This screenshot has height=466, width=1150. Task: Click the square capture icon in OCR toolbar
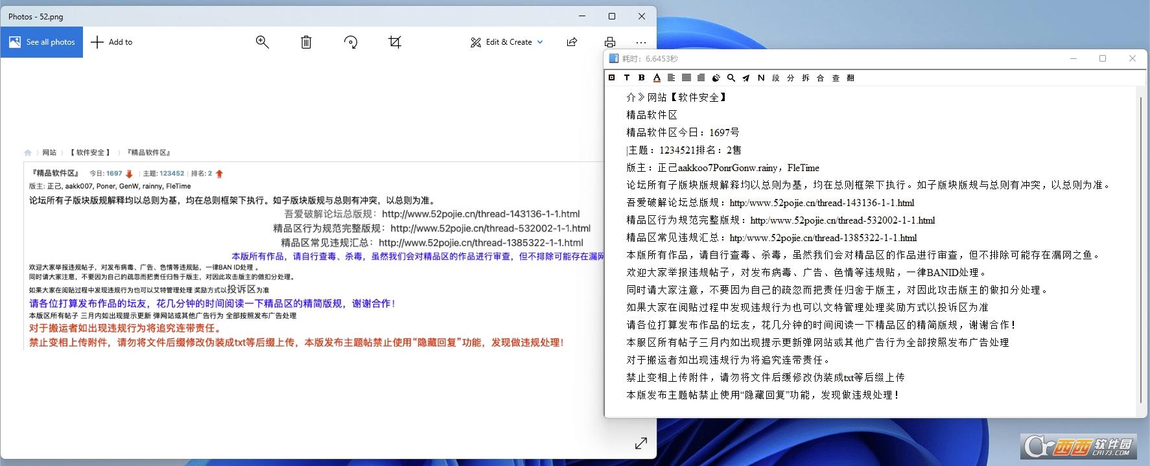611,78
